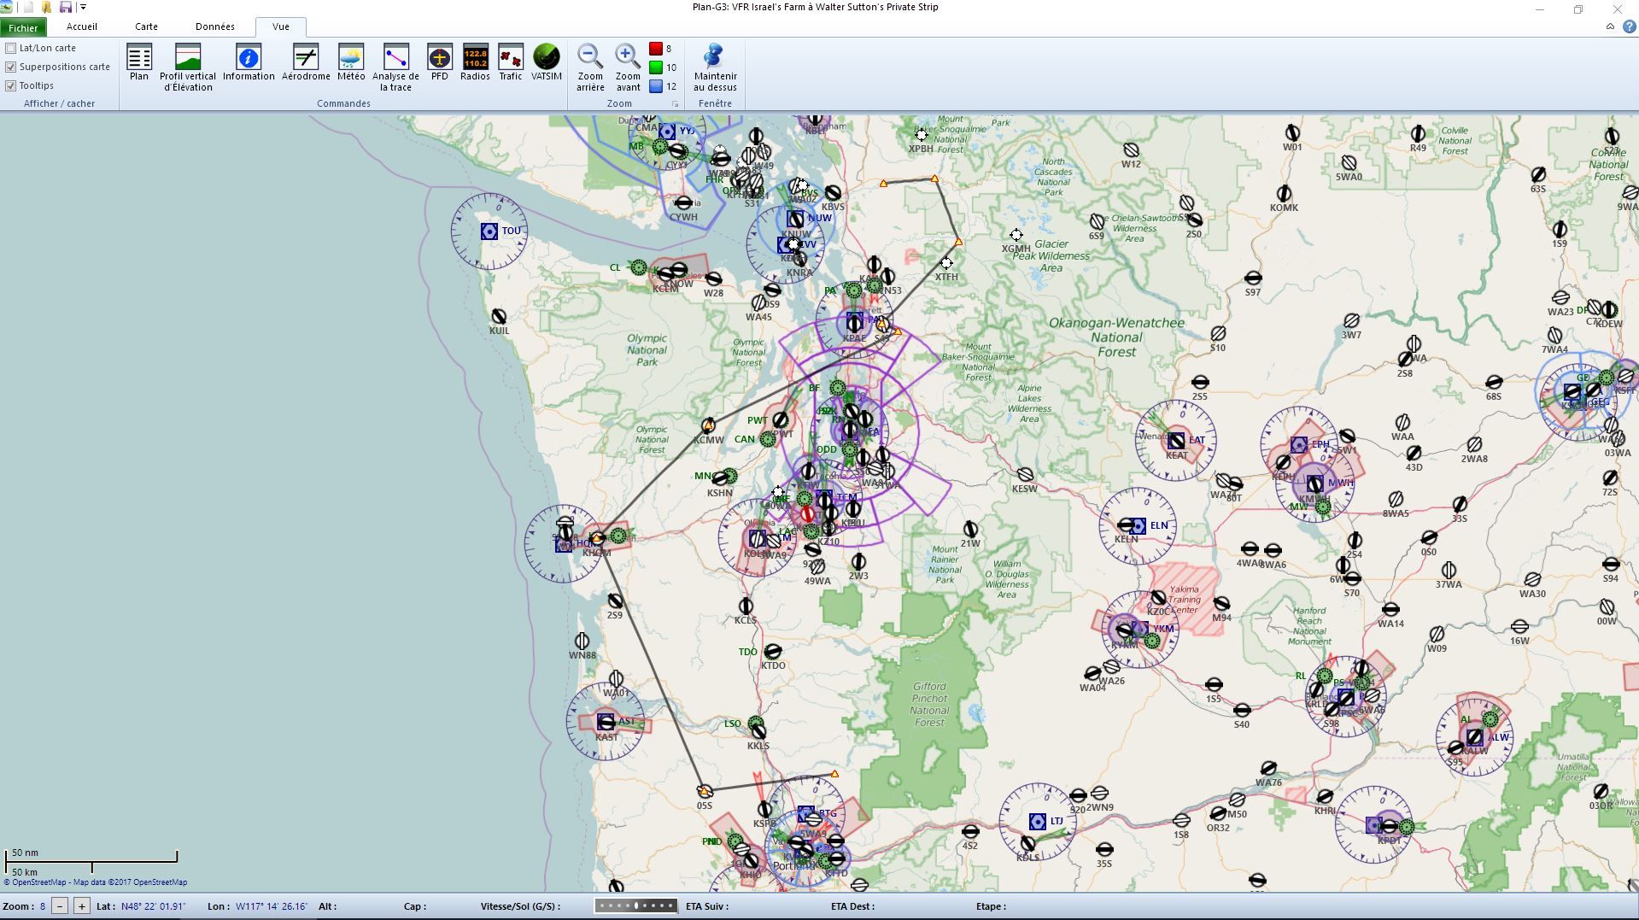Open the quick access toolbar dropdown arrow
The width and height of the screenshot is (1639, 920).
[83, 7]
